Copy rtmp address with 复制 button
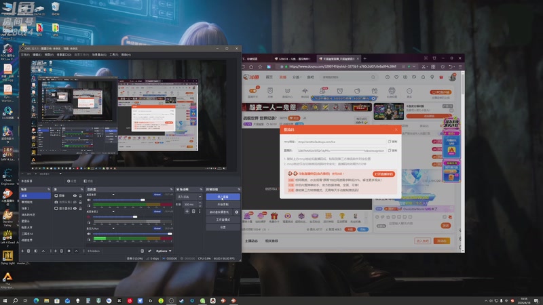This screenshot has height=305, width=543. pyautogui.click(x=392, y=142)
